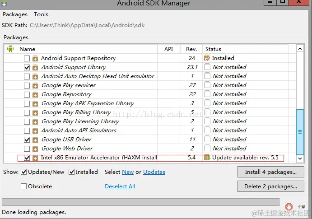Click Delete 2 packages button
Image resolution: width=312 pixels, height=219 pixels.
271,186
